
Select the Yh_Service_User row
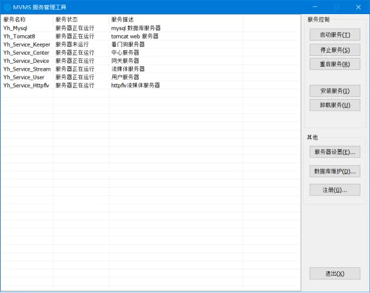150,77
